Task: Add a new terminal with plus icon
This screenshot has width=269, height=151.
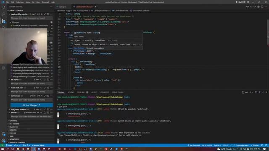Action: 251,92
